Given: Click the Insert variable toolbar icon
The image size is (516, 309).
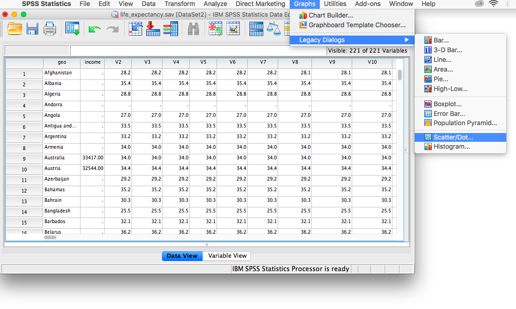Looking at the screenshot, I should pyautogui.click(x=233, y=29).
